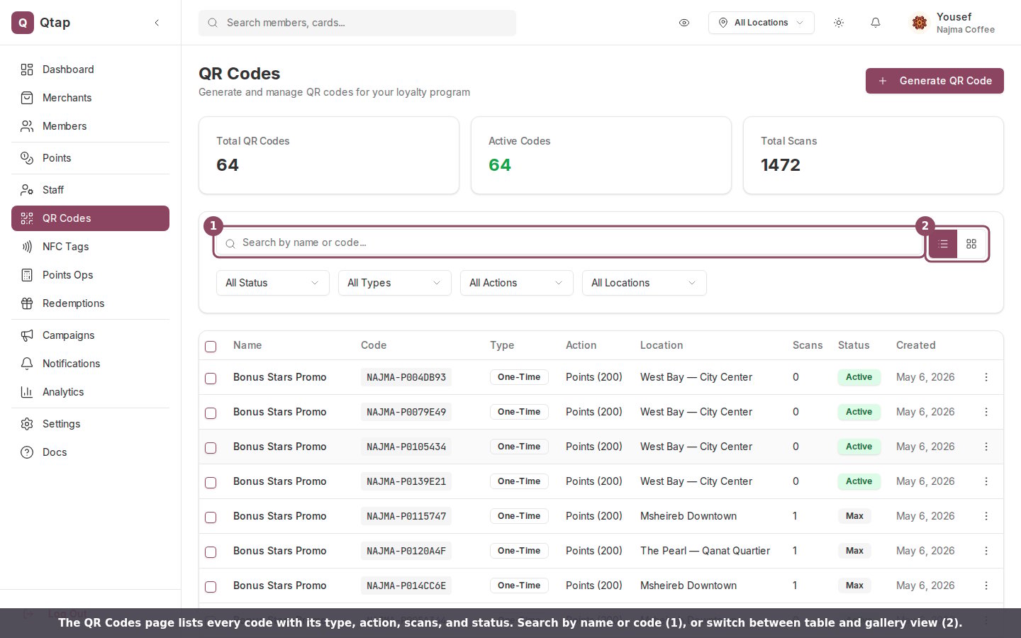Screen dimensions: 1021x638
Task: Click the Qtap logo icon
Action: click(x=23, y=23)
